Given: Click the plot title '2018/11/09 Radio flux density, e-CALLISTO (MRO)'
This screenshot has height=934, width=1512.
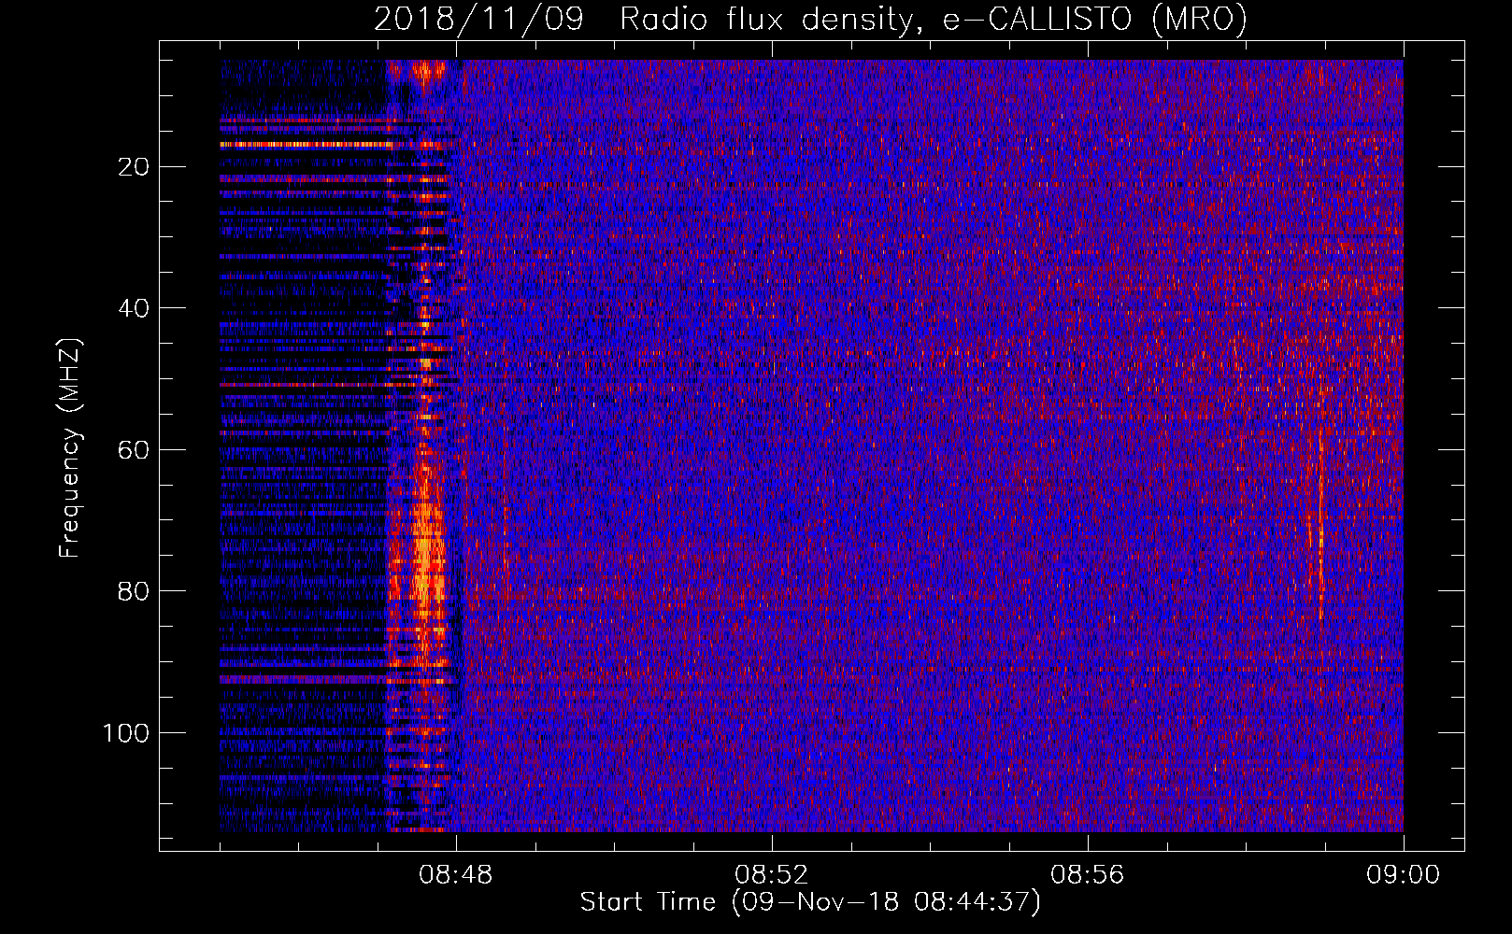Looking at the screenshot, I should 810,19.
